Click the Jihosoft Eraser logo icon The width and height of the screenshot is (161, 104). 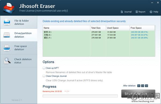pyautogui.click(x=9, y=8)
